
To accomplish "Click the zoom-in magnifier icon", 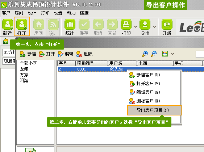I will pyautogui.click(x=145, y=54).
